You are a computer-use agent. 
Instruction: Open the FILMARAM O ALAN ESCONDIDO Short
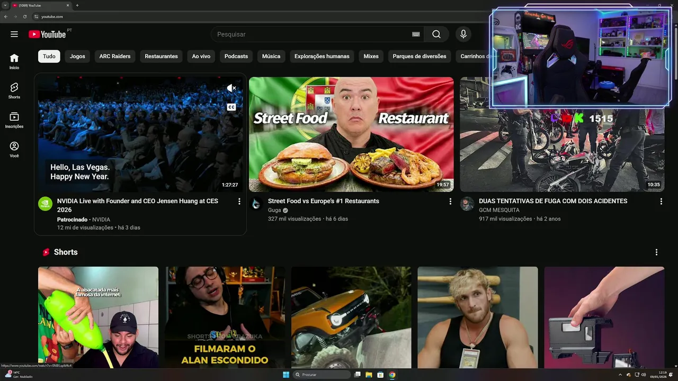pyautogui.click(x=225, y=317)
